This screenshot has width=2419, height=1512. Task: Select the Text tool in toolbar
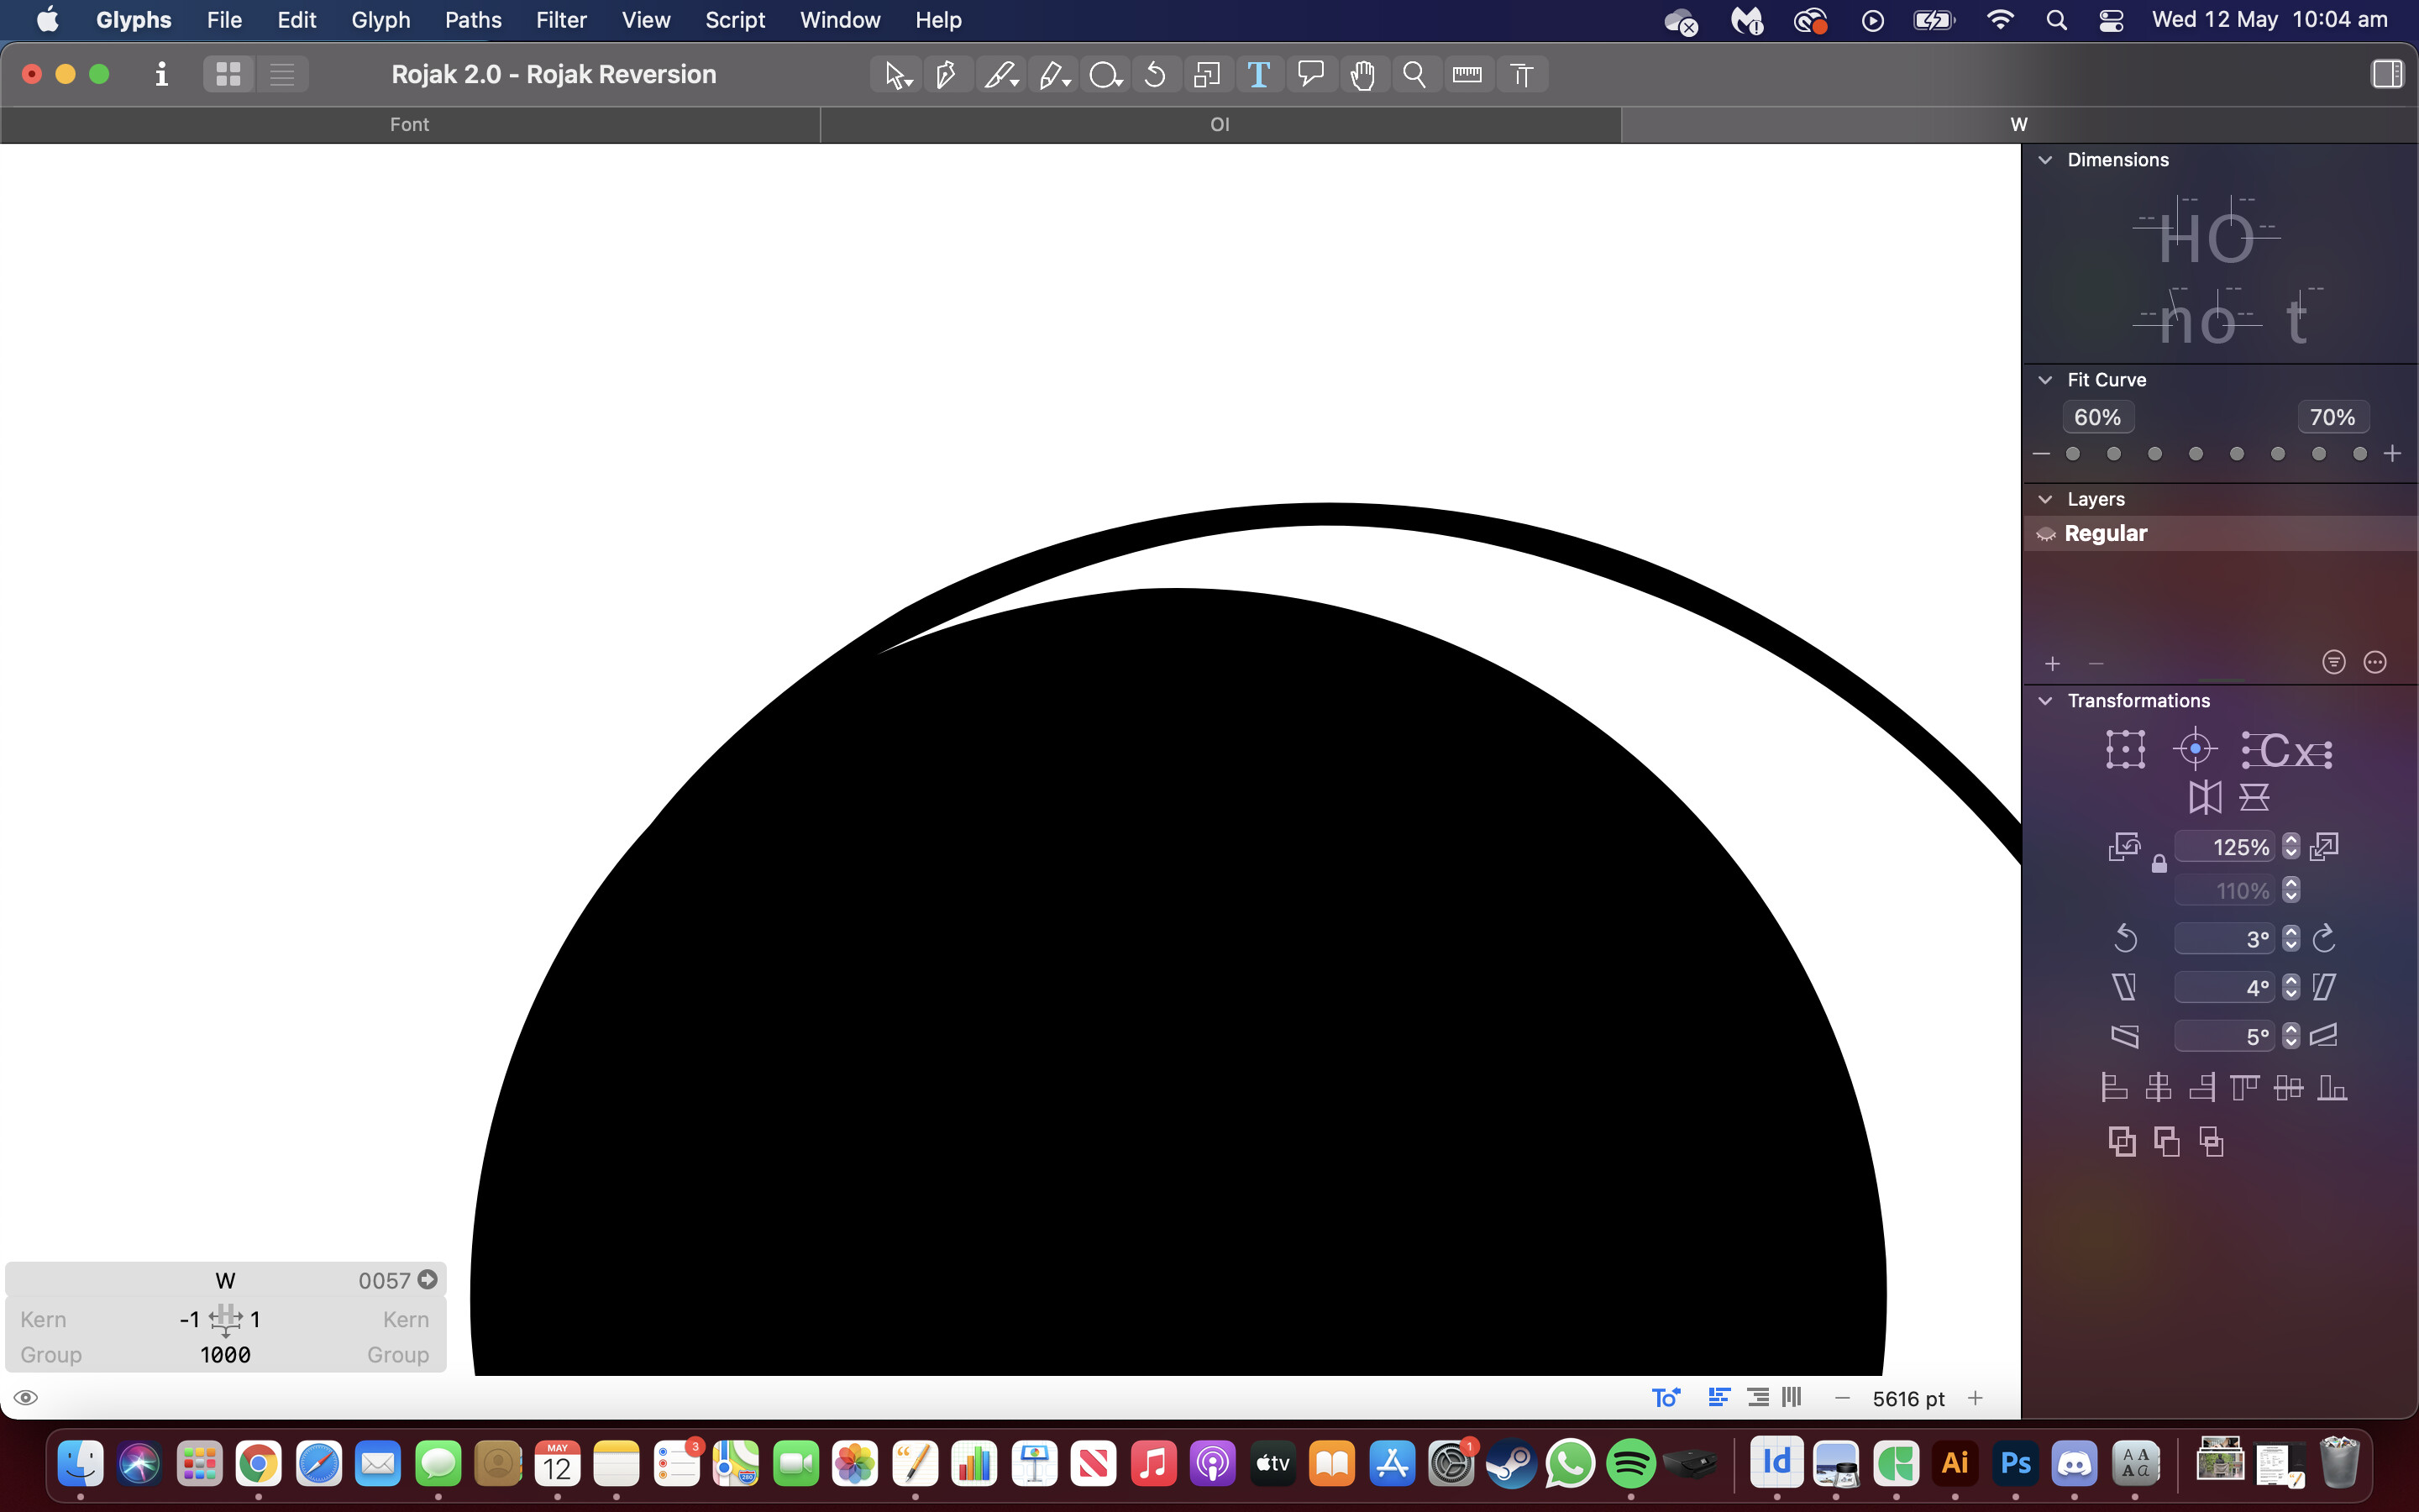pos(1258,74)
